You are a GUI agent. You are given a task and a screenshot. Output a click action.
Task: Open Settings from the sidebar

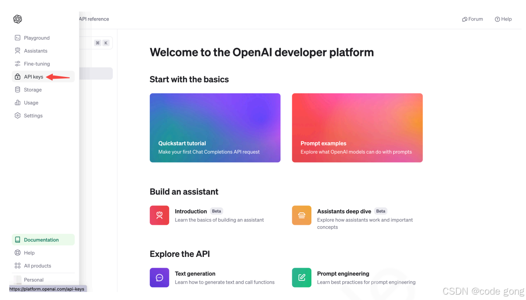click(x=43, y=116)
